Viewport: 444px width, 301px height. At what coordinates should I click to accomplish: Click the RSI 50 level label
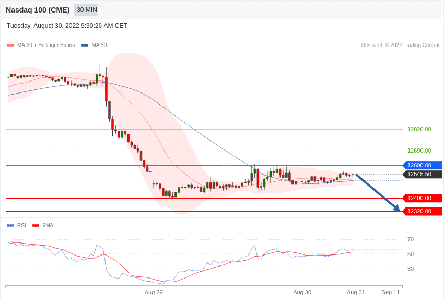pos(411,254)
